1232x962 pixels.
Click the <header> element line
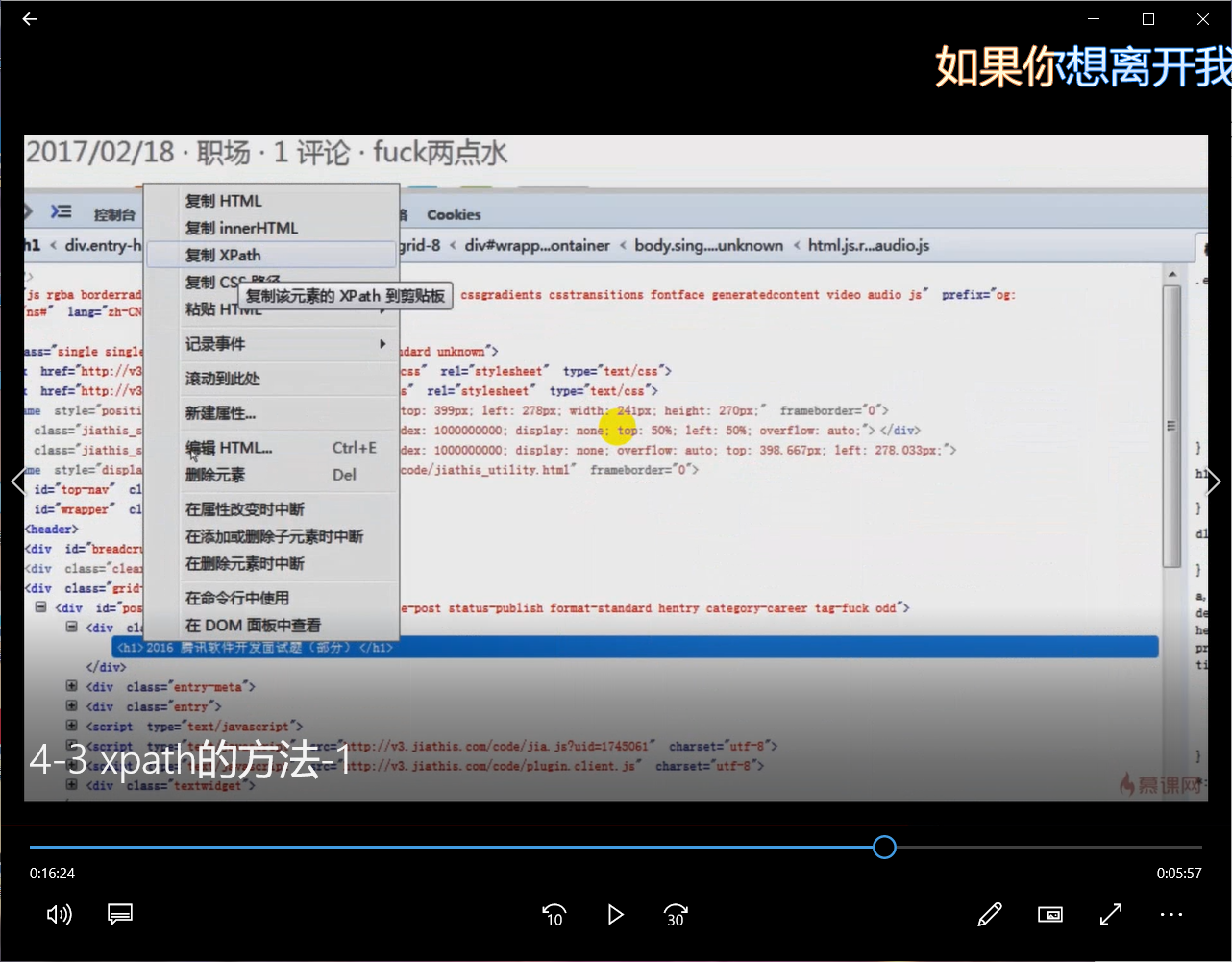[x=52, y=530]
